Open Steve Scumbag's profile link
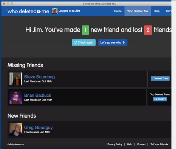Image resolution: width=176 pixels, height=149 pixels. click(39, 77)
